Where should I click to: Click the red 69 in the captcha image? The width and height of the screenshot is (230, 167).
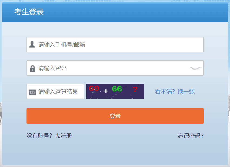(94, 88)
